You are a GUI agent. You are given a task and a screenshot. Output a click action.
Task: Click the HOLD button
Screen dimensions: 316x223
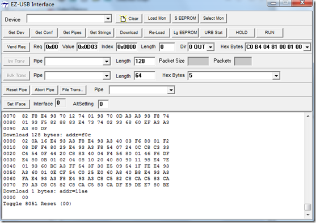coord(242,33)
